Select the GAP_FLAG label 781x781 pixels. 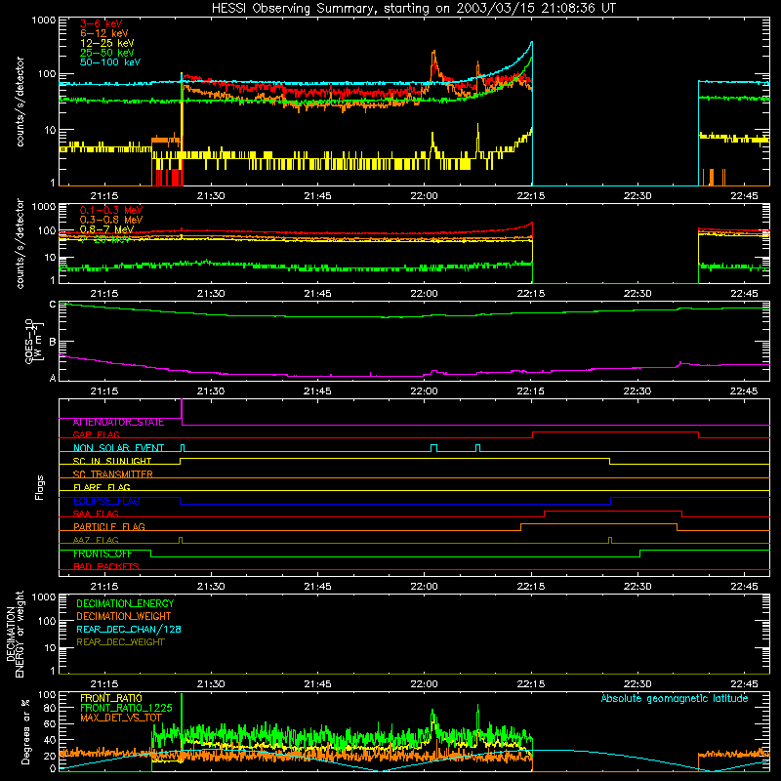click(96, 434)
